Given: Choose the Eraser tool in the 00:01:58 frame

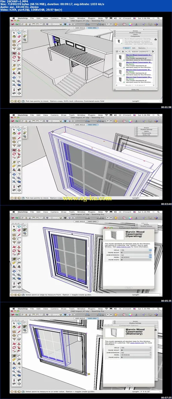Looking at the screenshot, I should pos(19,36).
